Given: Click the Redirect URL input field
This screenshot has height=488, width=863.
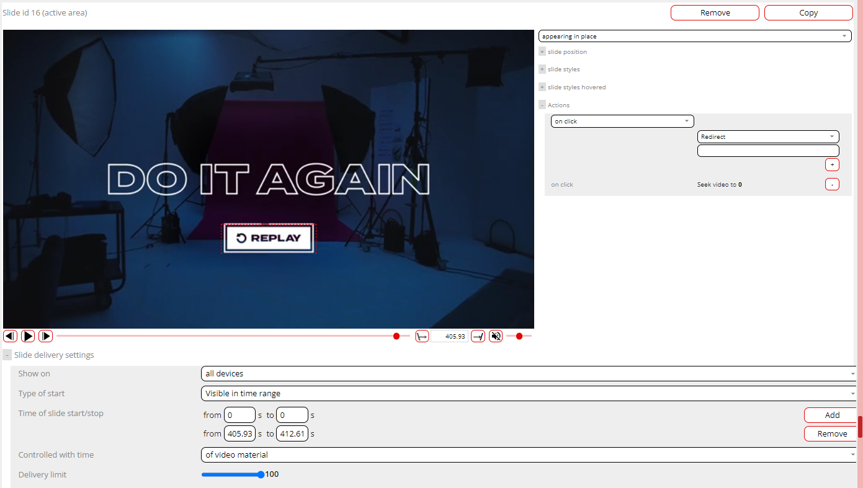Looking at the screenshot, I should coord(768,151).
